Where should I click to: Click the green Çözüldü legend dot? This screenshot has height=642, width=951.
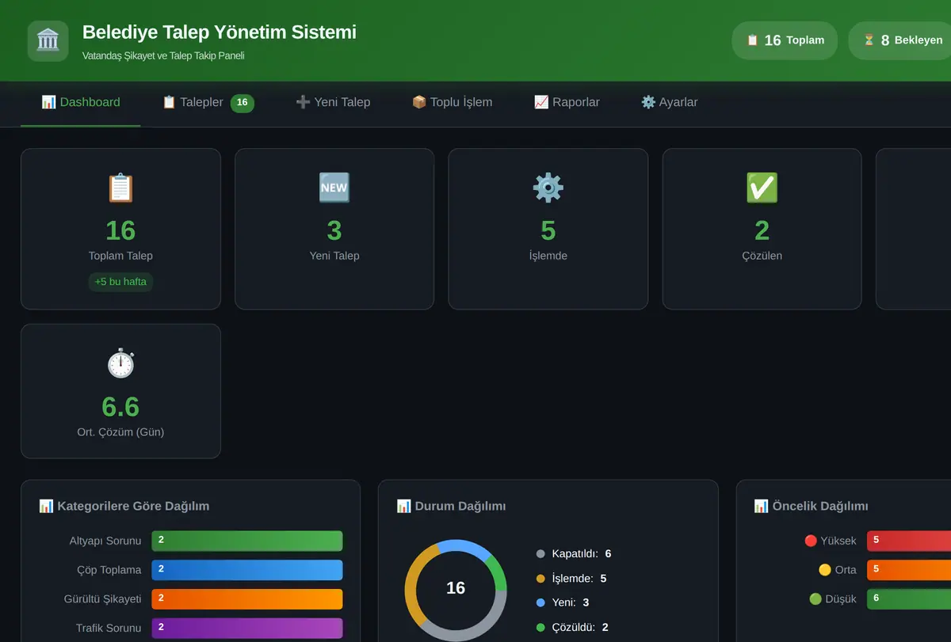click(x=540, y=627)
